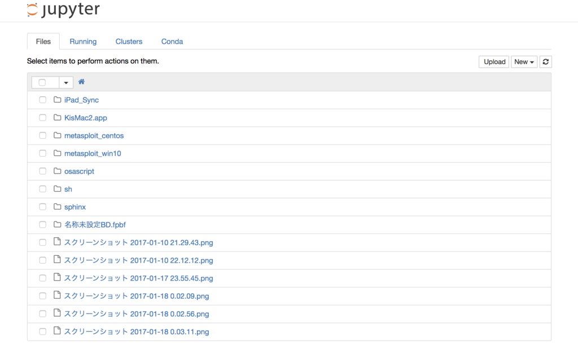Click the Upload button
578x346 pixels.
point(494,62)
